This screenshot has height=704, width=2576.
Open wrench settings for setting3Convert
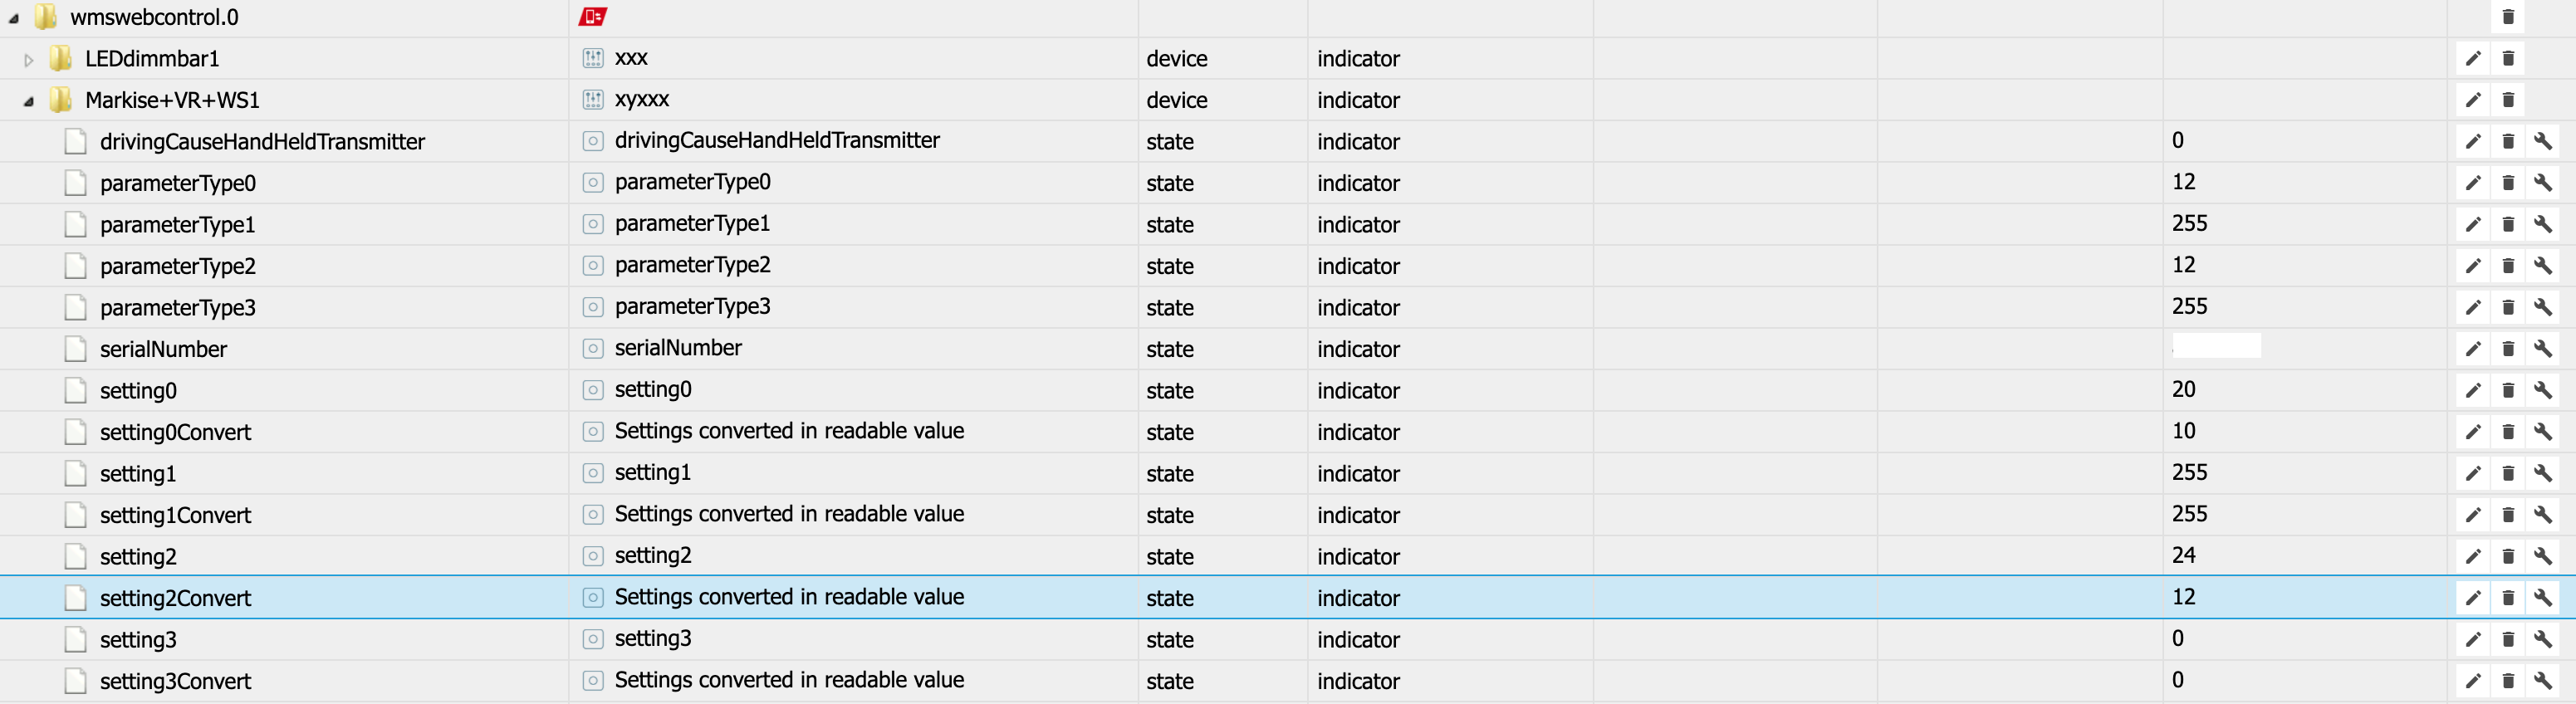(2542, 681)
